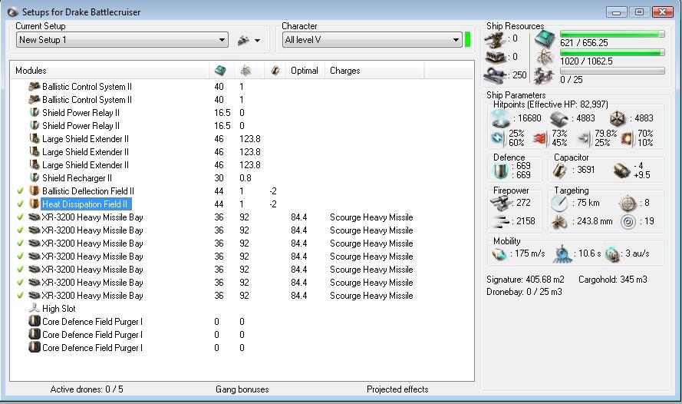This screenshot has width=682, height=404.
Task: Open the arrow menu next to ship icon
Action: (258, 41)
